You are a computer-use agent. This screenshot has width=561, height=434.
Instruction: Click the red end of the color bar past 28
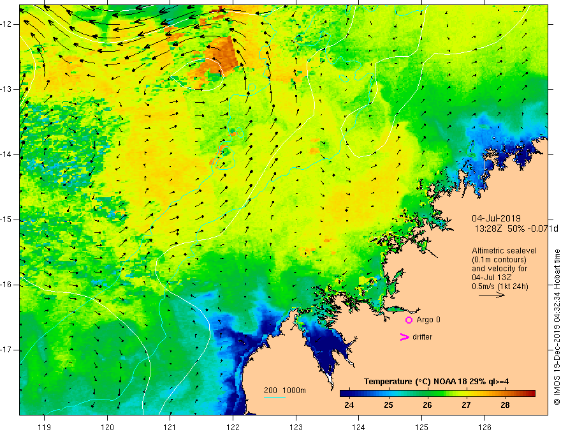531,393
